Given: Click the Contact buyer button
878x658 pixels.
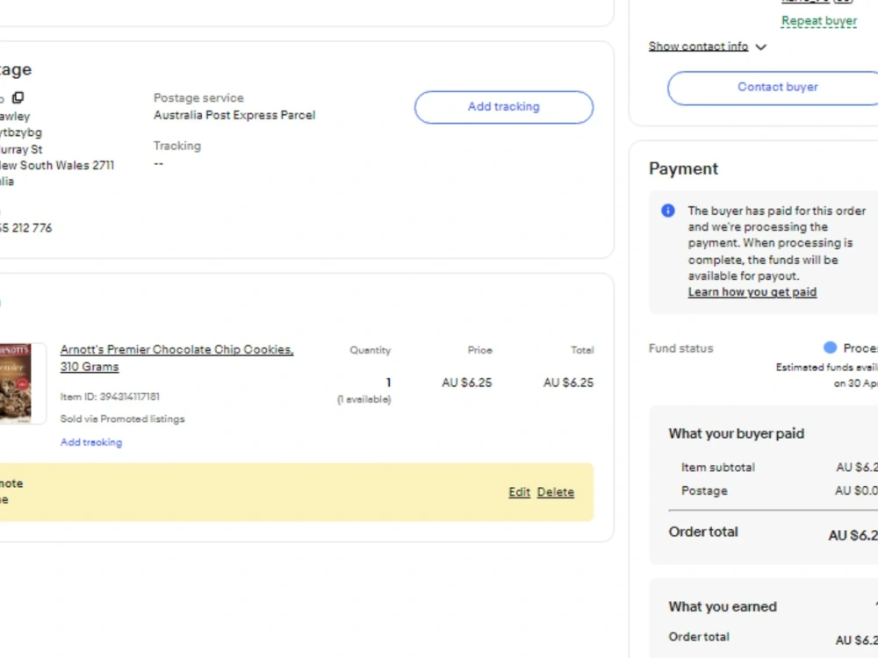Looking at the screenshot, I should [777, 87].
